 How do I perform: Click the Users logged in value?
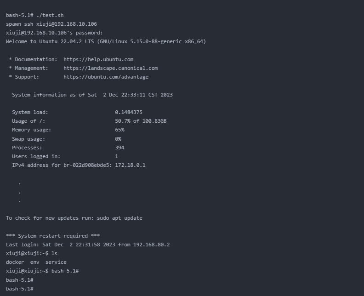click(117, 156)
